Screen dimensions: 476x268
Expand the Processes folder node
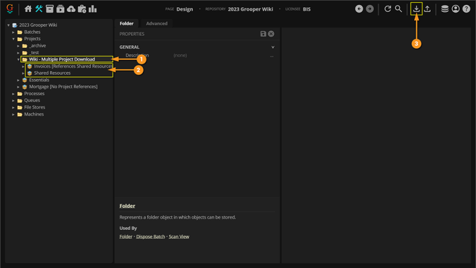pos(14,94)
